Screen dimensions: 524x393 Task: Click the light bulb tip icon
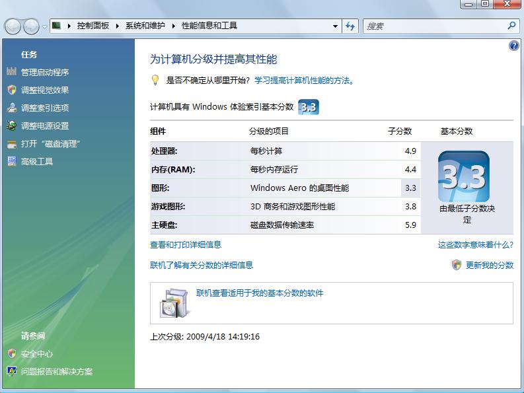[x=155, y=80]
